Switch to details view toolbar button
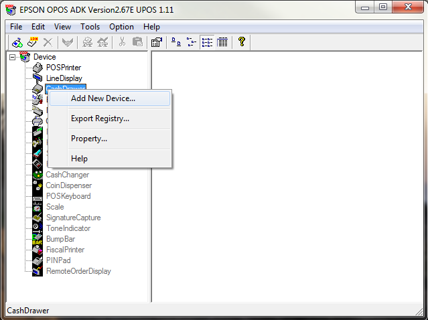 click(222, 42)
